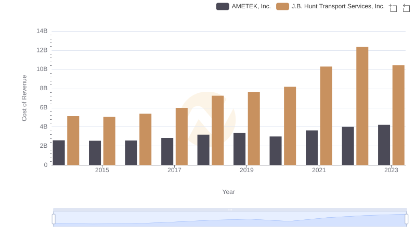Click the J.B. Hunt bar for 2023
This screenshot has width=416, height=239.
398,115
